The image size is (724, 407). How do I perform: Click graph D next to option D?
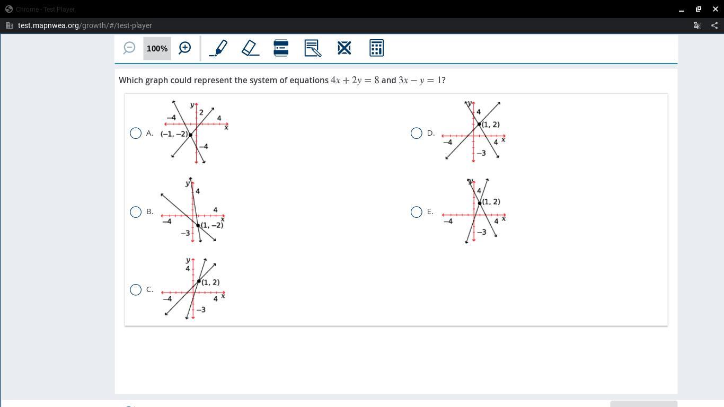[473, 131]
